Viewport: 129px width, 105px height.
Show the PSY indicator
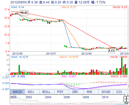[61, 92]
